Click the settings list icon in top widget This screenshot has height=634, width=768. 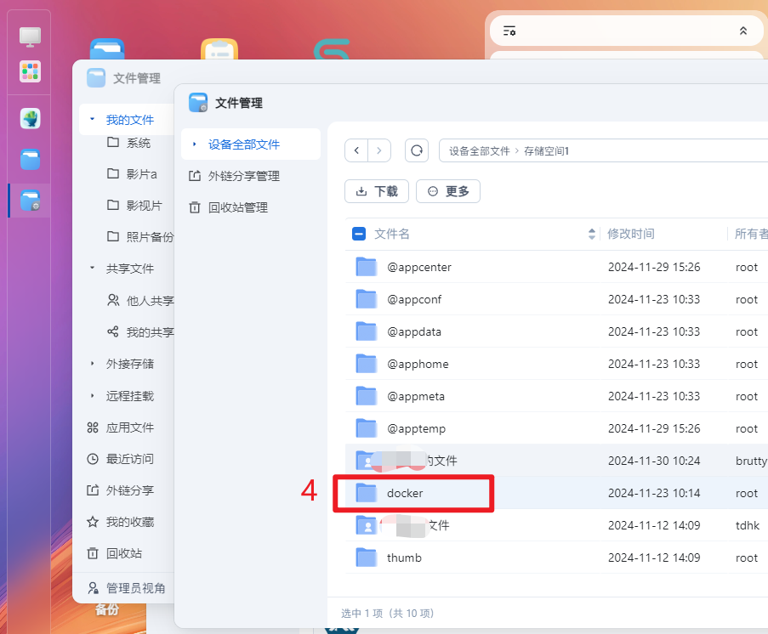click(509, 31)
